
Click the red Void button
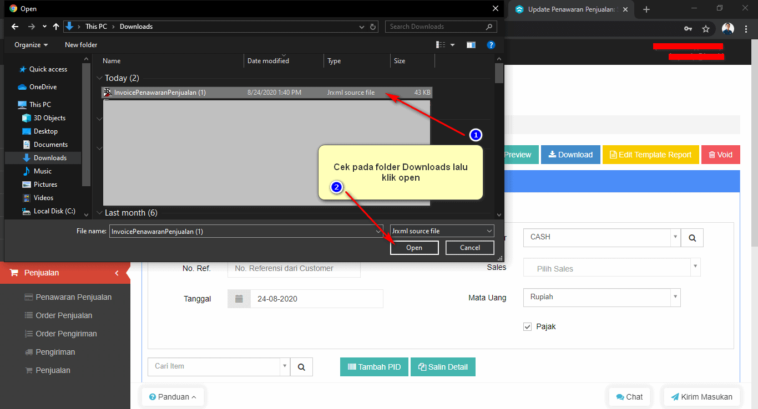click(720, 155)
